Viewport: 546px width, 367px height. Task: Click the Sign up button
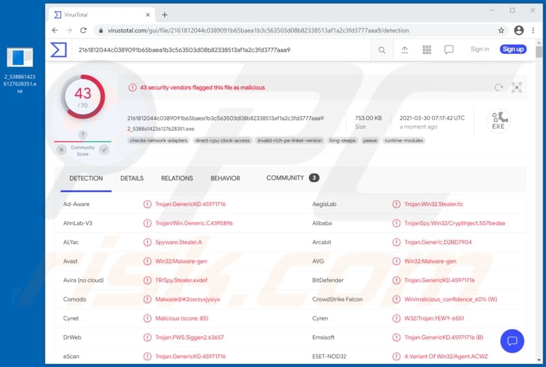[513, 49]
